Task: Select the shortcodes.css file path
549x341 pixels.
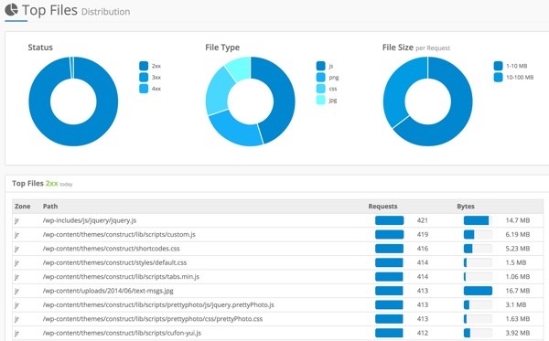Action: pyautogui.click(x=111, y=249)
